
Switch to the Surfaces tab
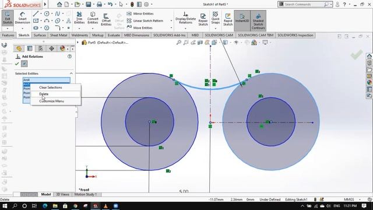click(40, 35)
